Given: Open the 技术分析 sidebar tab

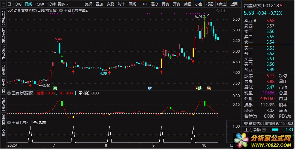Looking at the screenshot, I should pyautogui.click(x=3, y=35).
